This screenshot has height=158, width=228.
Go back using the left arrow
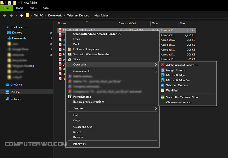pos(4,16)
